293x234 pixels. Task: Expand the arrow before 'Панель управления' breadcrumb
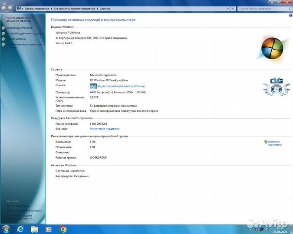point(23,9)
